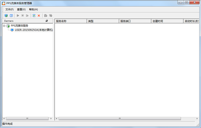
Task: Stop the service with the square button
Action: (x=22, y=16)
